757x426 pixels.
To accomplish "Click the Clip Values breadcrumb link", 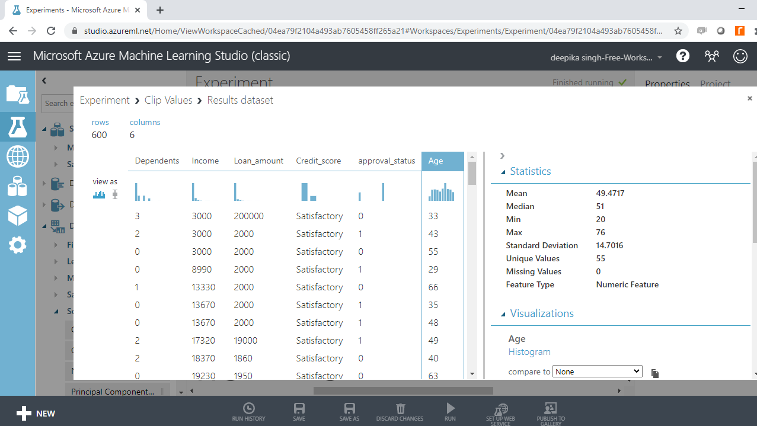I will (x=168, y=100).
